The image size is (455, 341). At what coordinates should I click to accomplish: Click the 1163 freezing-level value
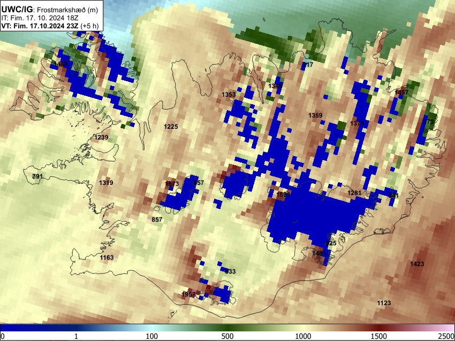click(x=107, y=258)
